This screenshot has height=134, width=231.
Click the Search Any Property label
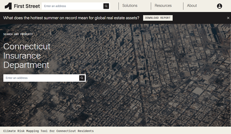pos(18,34)
